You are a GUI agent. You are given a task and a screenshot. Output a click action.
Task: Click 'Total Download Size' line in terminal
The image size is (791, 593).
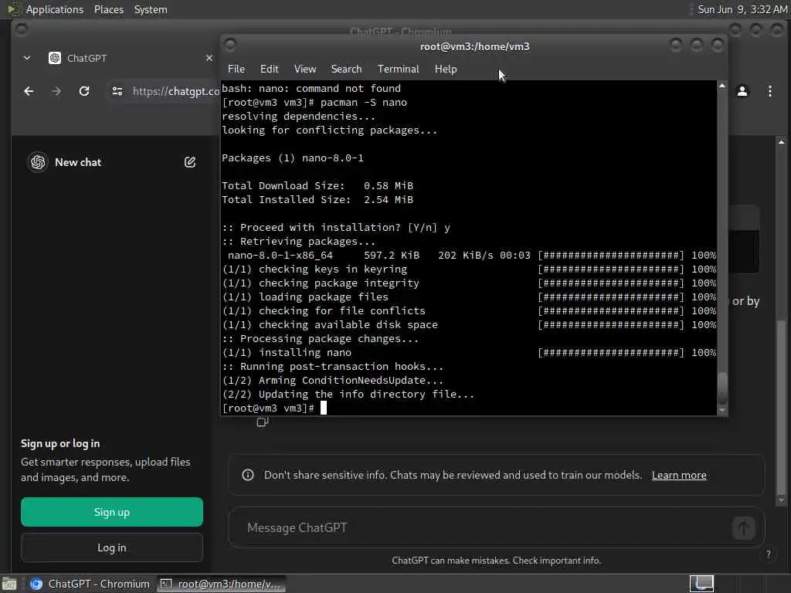click(317, 185)
